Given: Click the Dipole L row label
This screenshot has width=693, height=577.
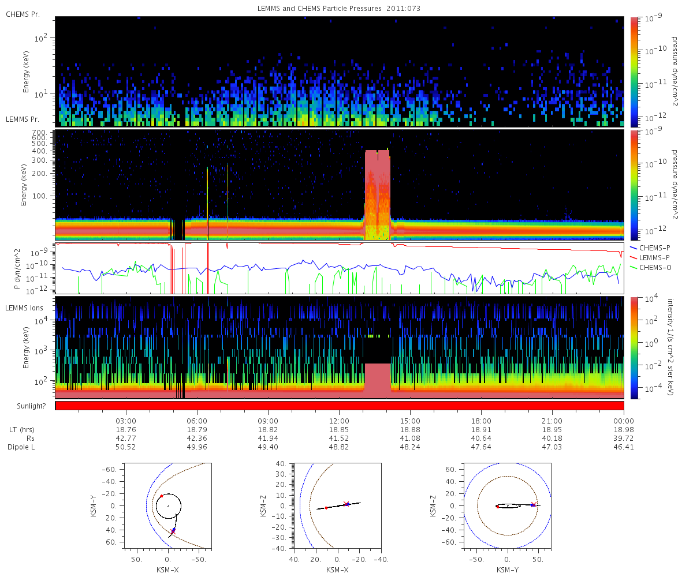Looking at the screenshot, I should coord(21,447).
